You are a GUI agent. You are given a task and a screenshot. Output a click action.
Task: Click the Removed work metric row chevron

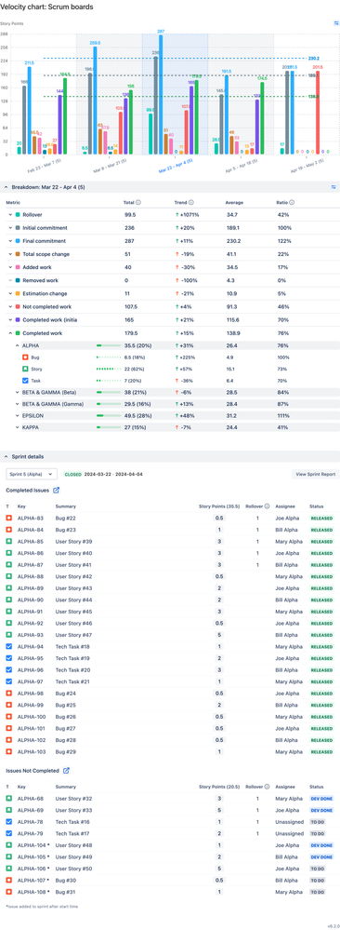[x=9, y=280]
